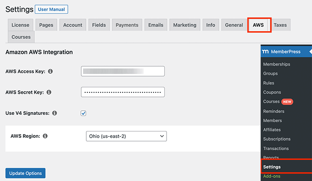The image size is (312, 181).
Task: Open Reminders in the MemberPress menu
Action: (273, 111)
